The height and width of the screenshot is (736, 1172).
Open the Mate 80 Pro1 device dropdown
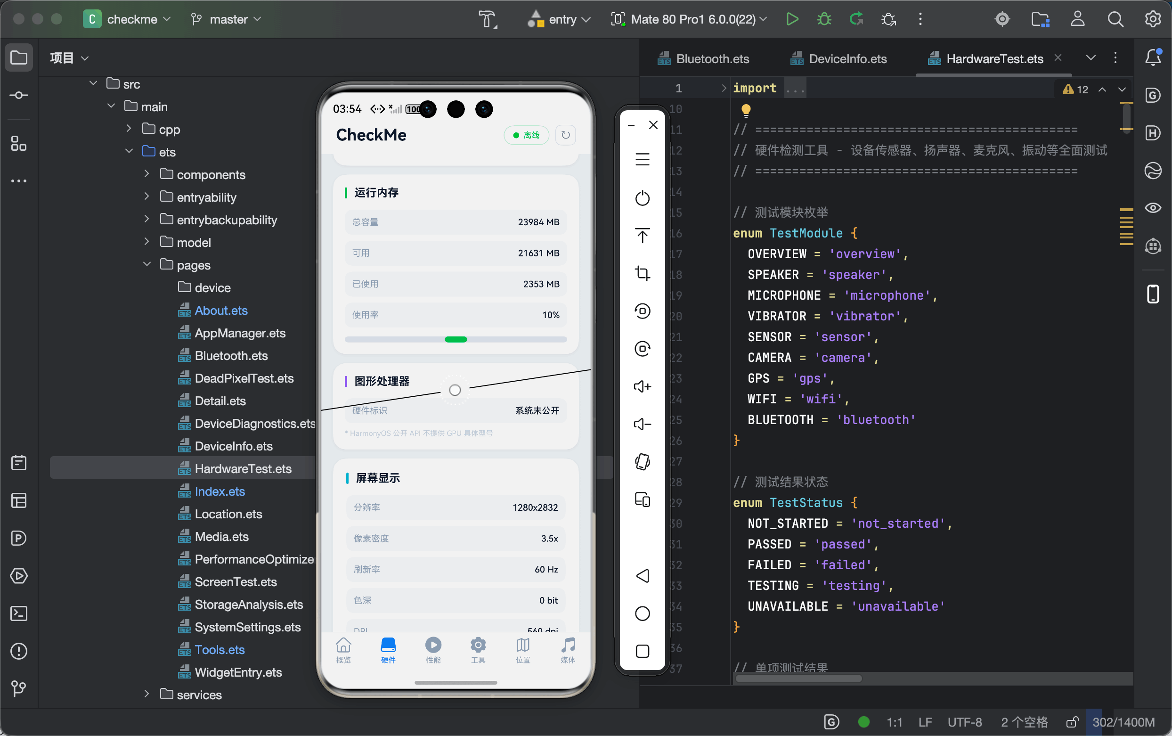point(689,19)
